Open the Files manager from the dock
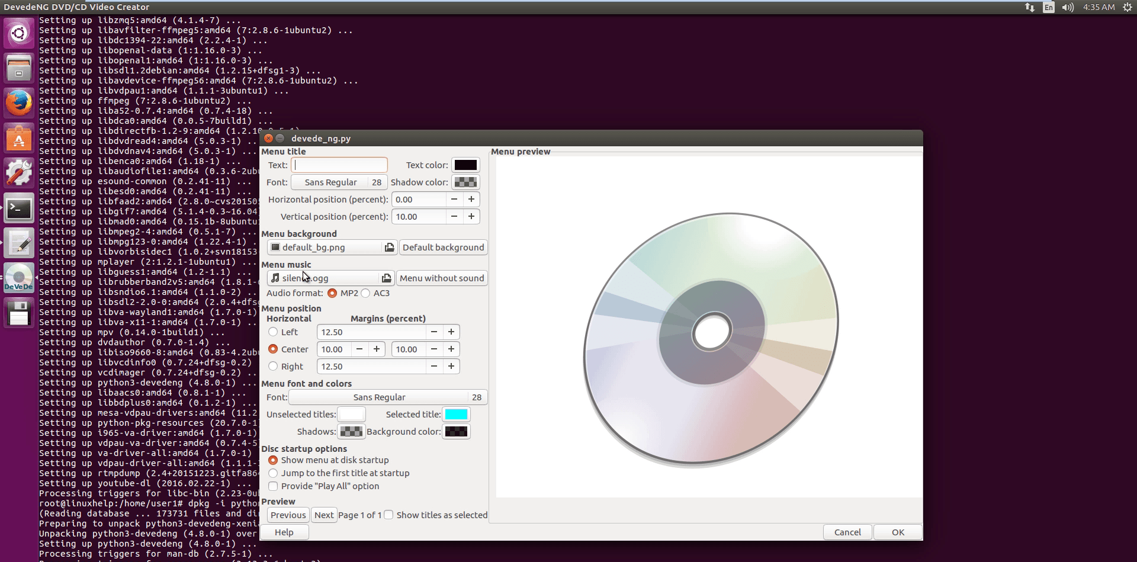Viewport: 1137px width, 562px height. pyautogui.click(x=19, y=68)
